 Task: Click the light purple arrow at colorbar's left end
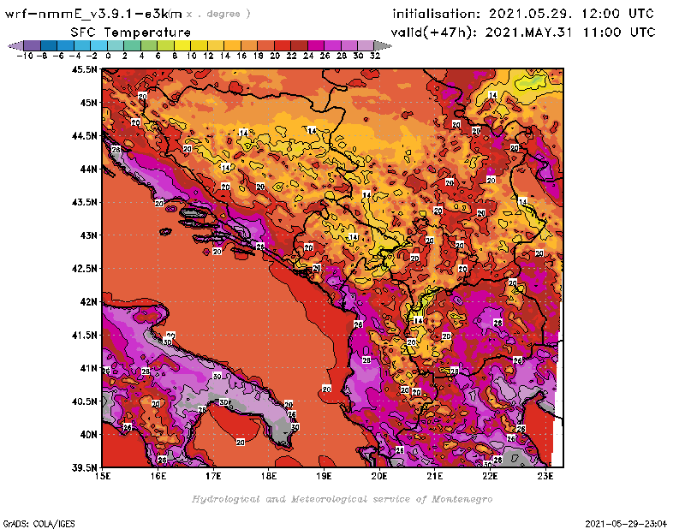tap(15, 45)
